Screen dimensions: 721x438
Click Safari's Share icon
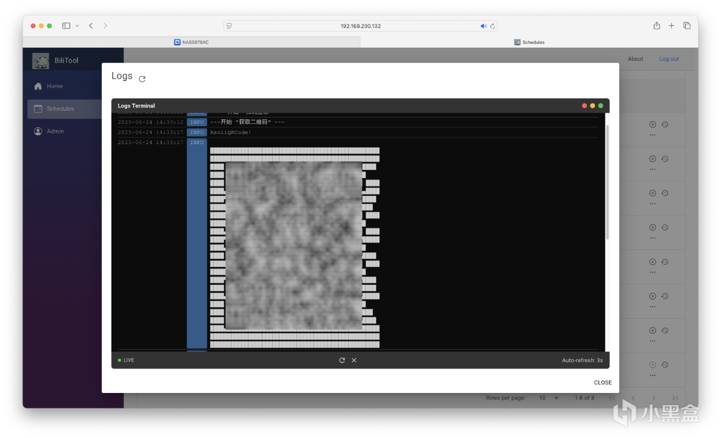(x=656, y=26)
